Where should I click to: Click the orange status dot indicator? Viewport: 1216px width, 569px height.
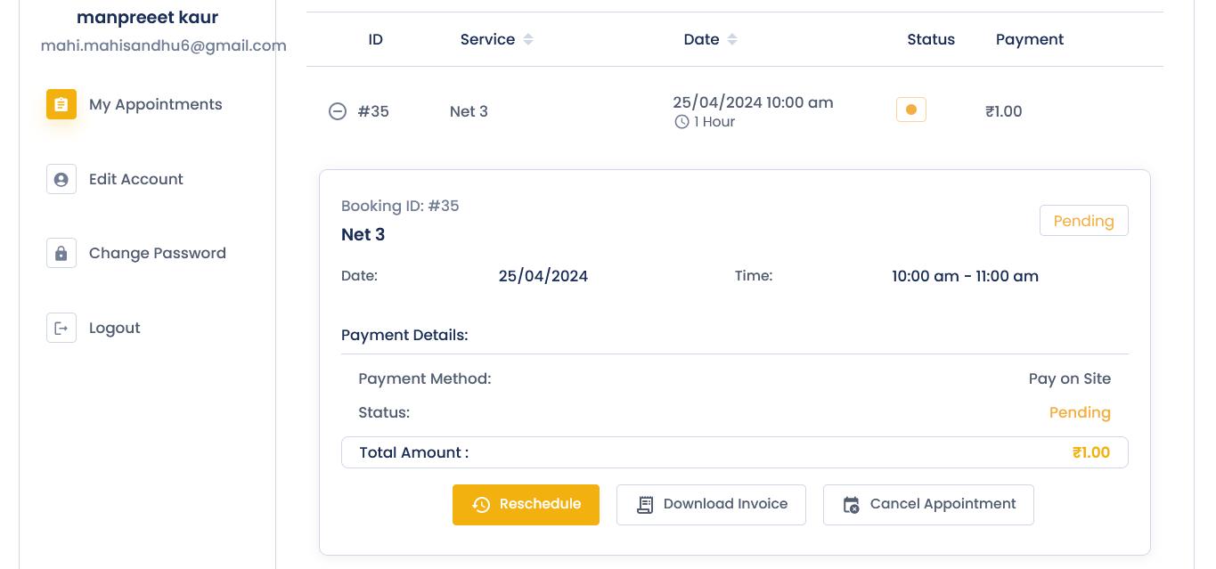910,110
